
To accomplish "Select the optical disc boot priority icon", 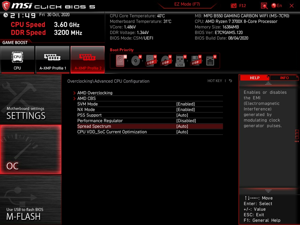I will (x=136, y=61).
